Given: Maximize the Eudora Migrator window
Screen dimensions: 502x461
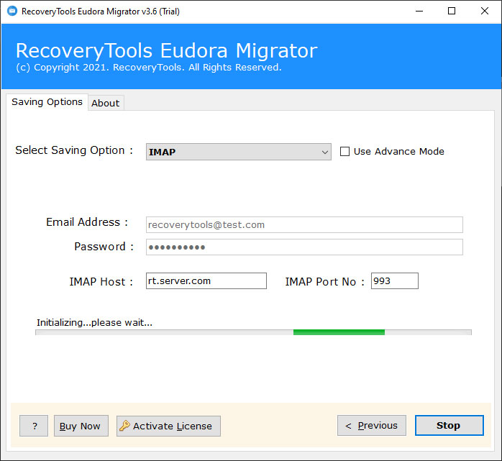Looking at the screenshot, I should coord(452,12).
